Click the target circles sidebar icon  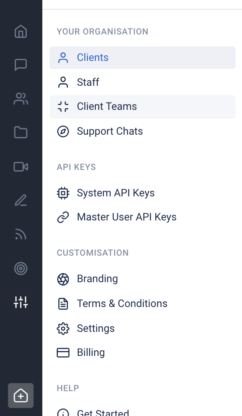pos(21,269)
